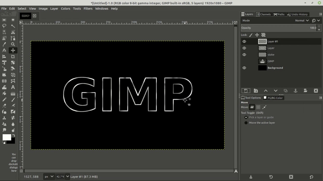This screenshot has width=323, height=181.
Task: Select the Rectangle Select tool
Action: coord(4,20)
